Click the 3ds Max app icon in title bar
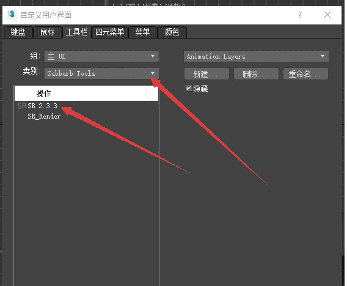Viewport: 347px width, 286px height. point(12,15)
